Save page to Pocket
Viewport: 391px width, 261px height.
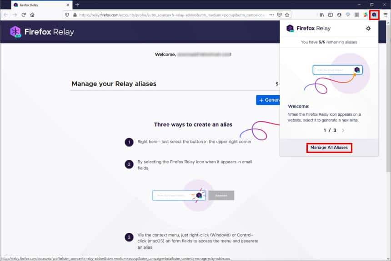click(279, 15)
